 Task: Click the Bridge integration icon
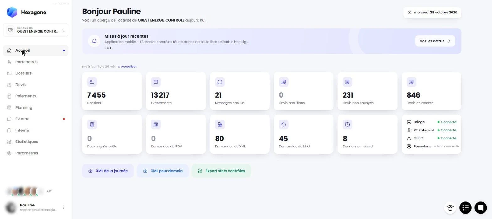(409, 122)
